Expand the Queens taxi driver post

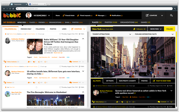click(171, 91)
